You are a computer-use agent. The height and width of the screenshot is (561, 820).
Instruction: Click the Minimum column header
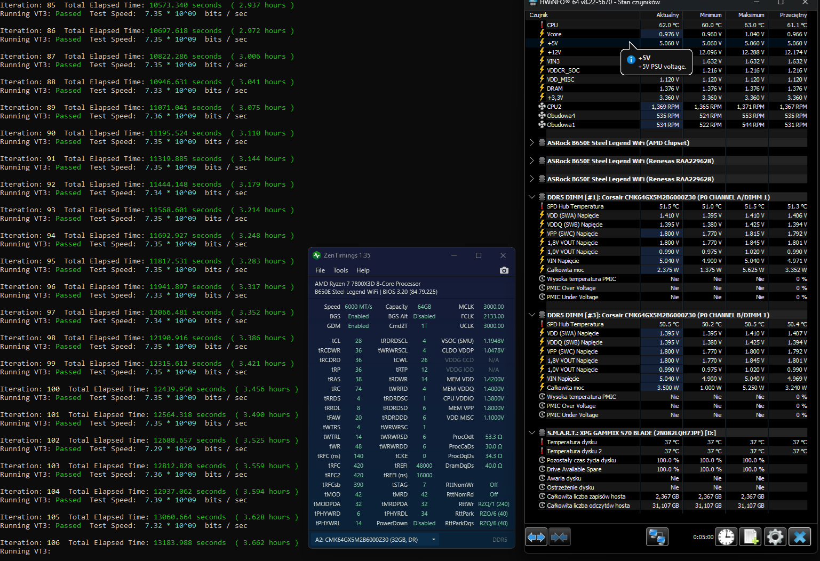click(710, 15)
